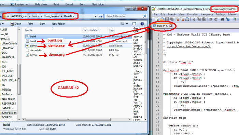Click the Redo arrow in Notepad++ toolbar
Screen dimensions: 239x135
pyautogui.click(x=216, y=19)
